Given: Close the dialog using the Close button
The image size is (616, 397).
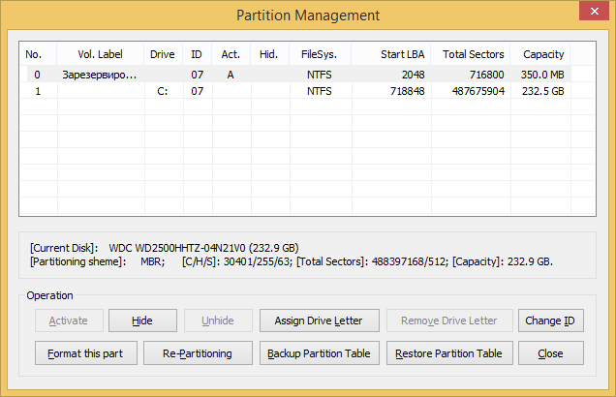Looking at the screenshot, I should click(x=551, y=353).
